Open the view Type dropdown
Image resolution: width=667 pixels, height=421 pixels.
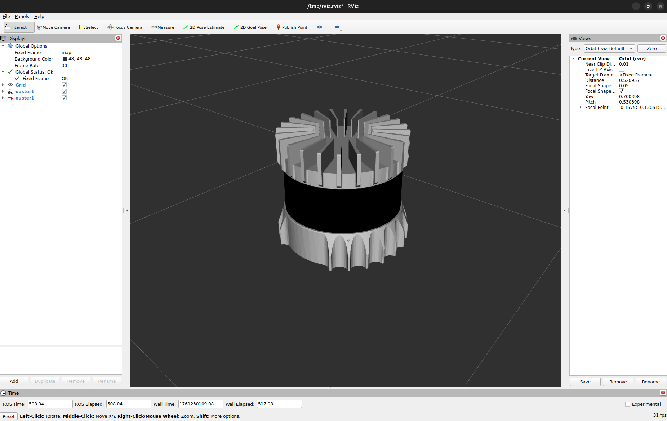609,49
